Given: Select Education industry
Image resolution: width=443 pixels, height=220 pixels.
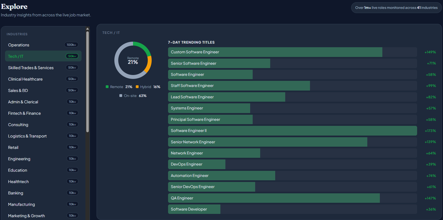Looking at the screenshot, I should (x=43, y=170).
